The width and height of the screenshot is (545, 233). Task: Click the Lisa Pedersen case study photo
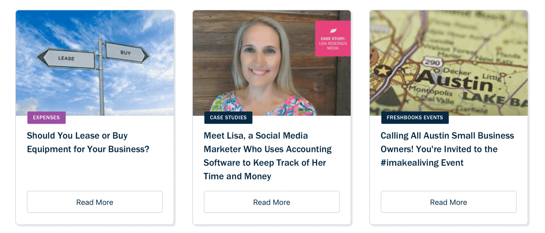coord(271,63)
